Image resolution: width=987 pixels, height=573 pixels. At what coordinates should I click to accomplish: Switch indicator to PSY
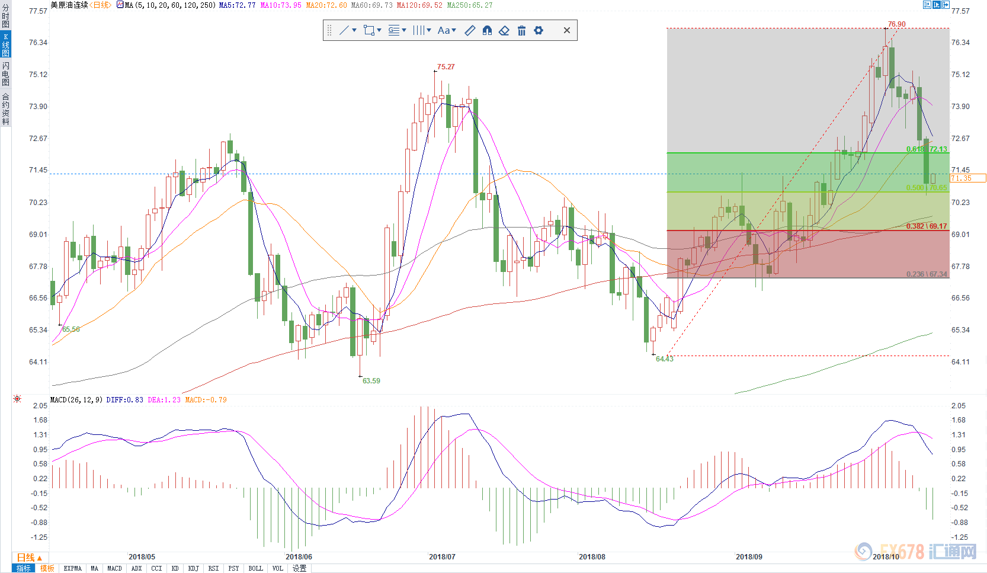click(x=234, y=568)
